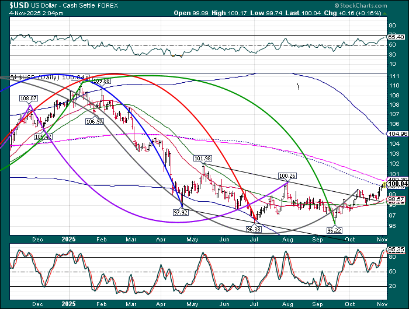Click the 106.97 low price callout

click(x=93, y=121)
